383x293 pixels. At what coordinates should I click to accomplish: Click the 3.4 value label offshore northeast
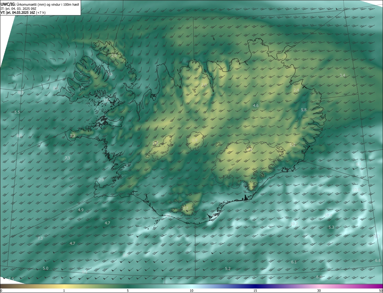342,75
